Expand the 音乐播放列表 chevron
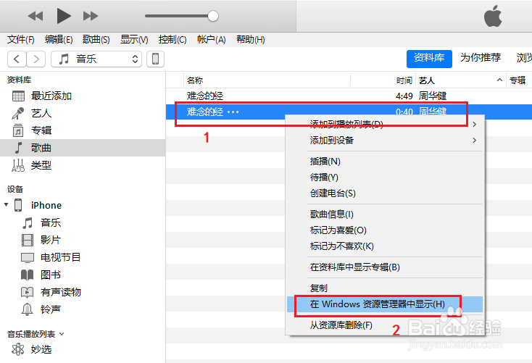Viewport: 532px width, 363px height. tap(62, 334)
